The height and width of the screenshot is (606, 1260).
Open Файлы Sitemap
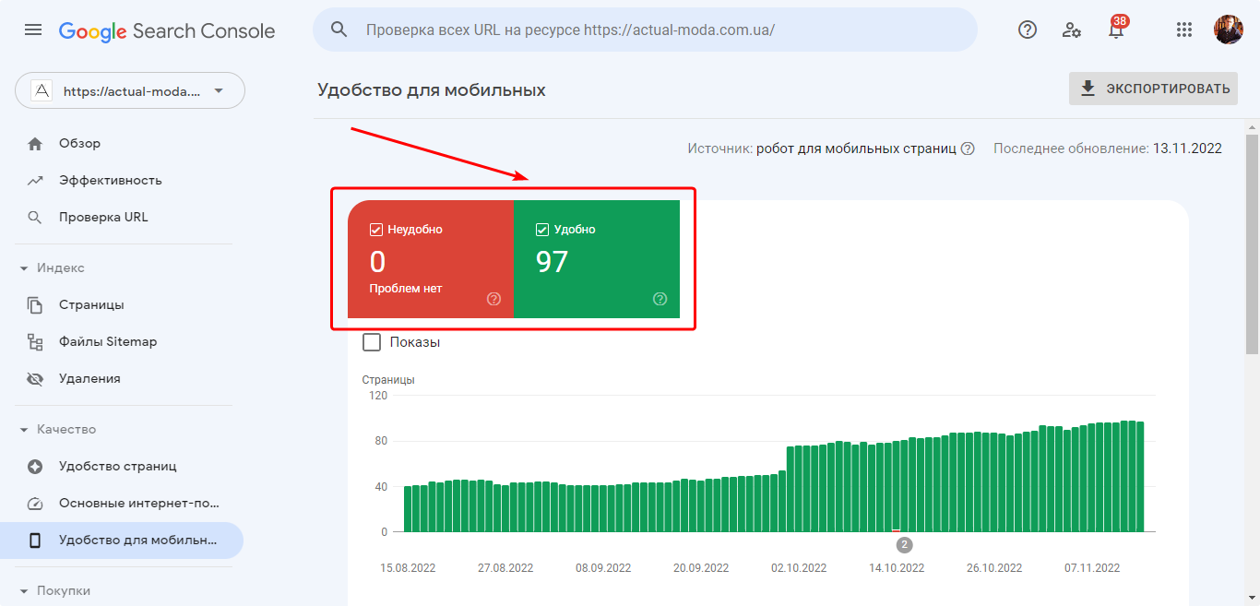122,342
